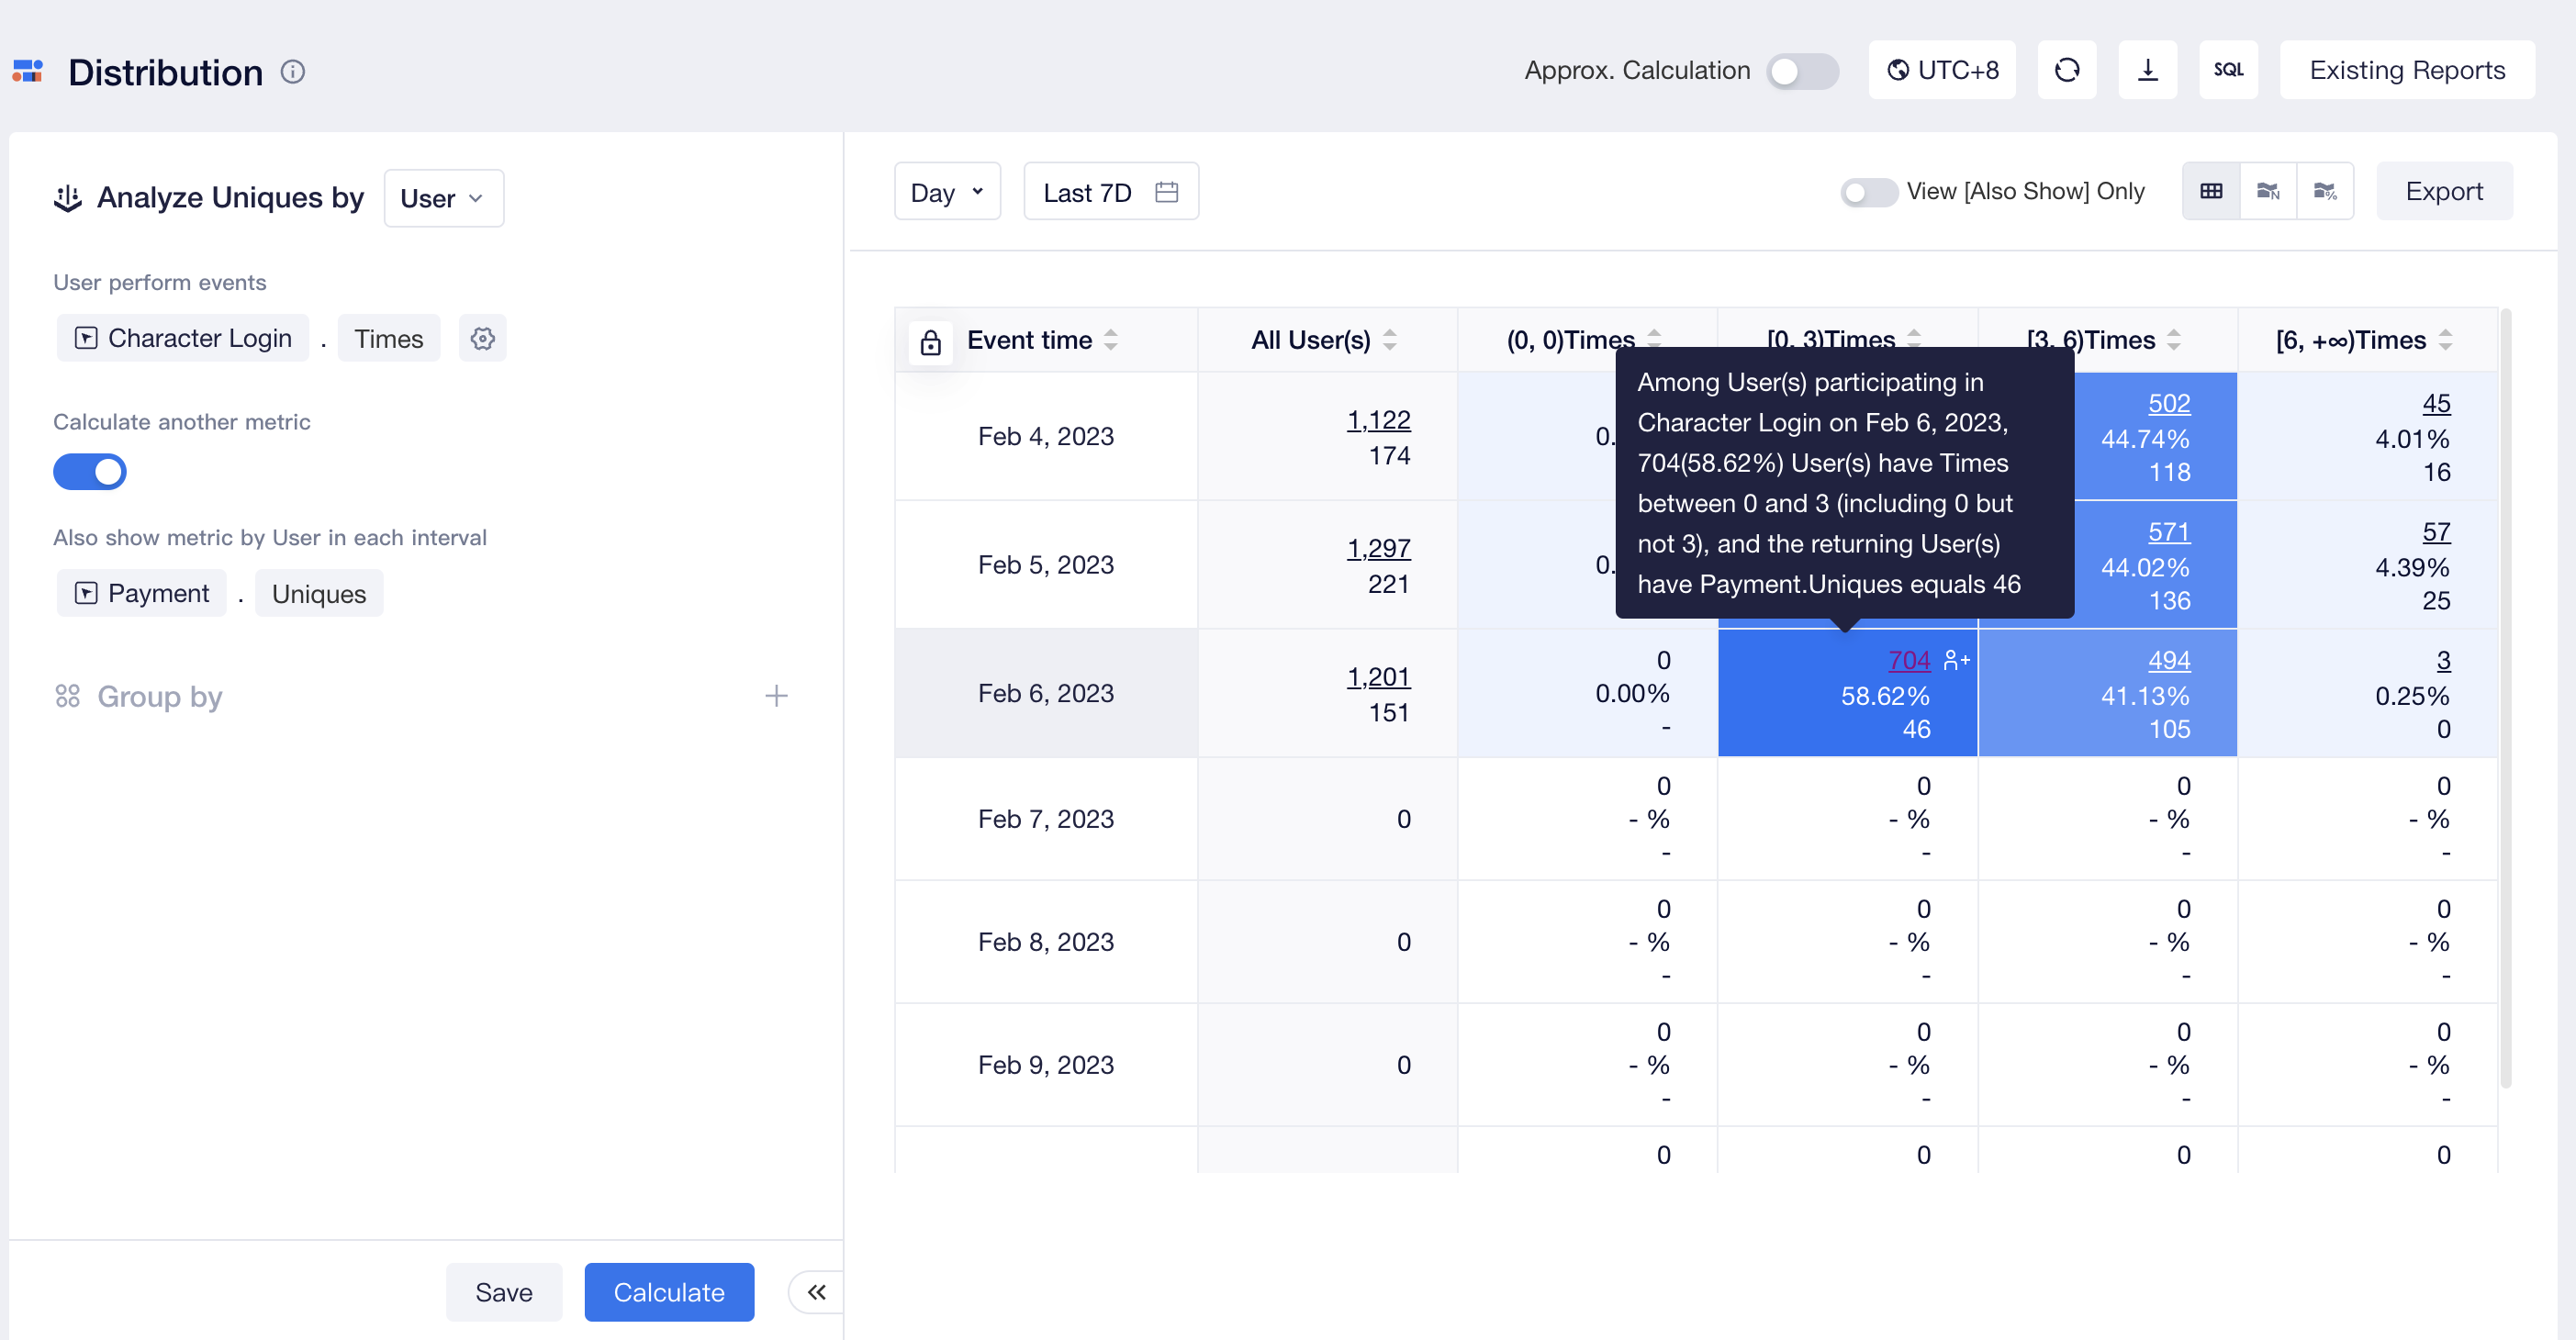Click the download icon in top bar
Screen dimensions: 2576x1340
tap(2147, 70)
